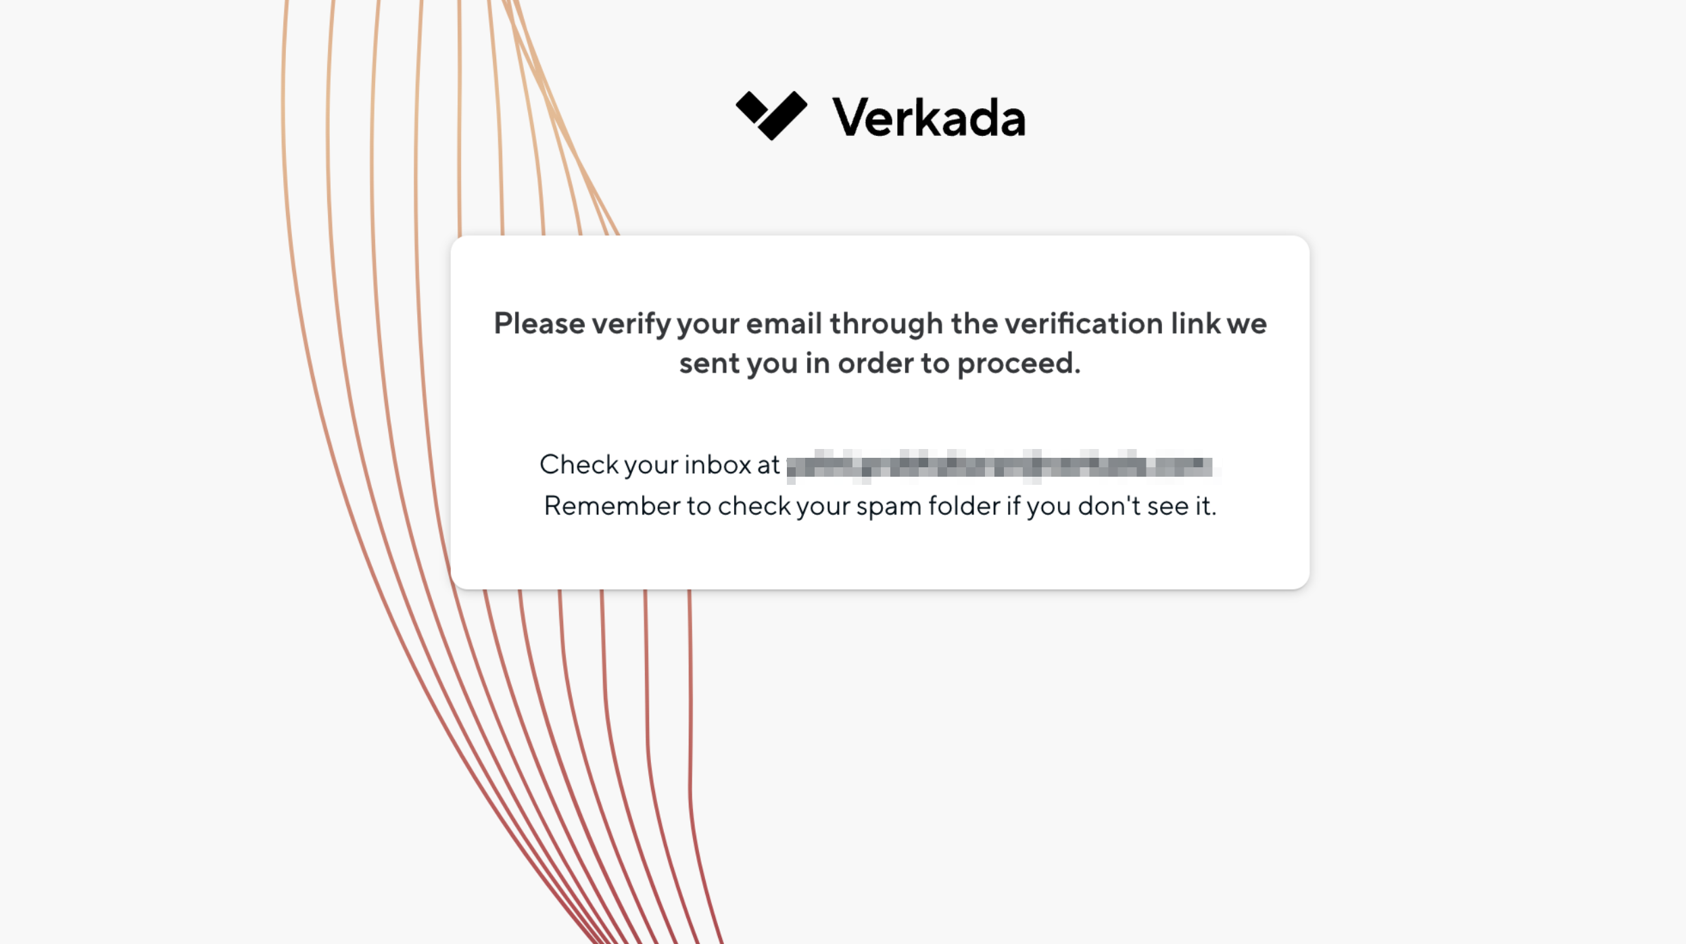The image size is (1686, 944).
Task: Click the Verkada checkmark logo icon
Action: pyautogui.click(x=771, y=116)
